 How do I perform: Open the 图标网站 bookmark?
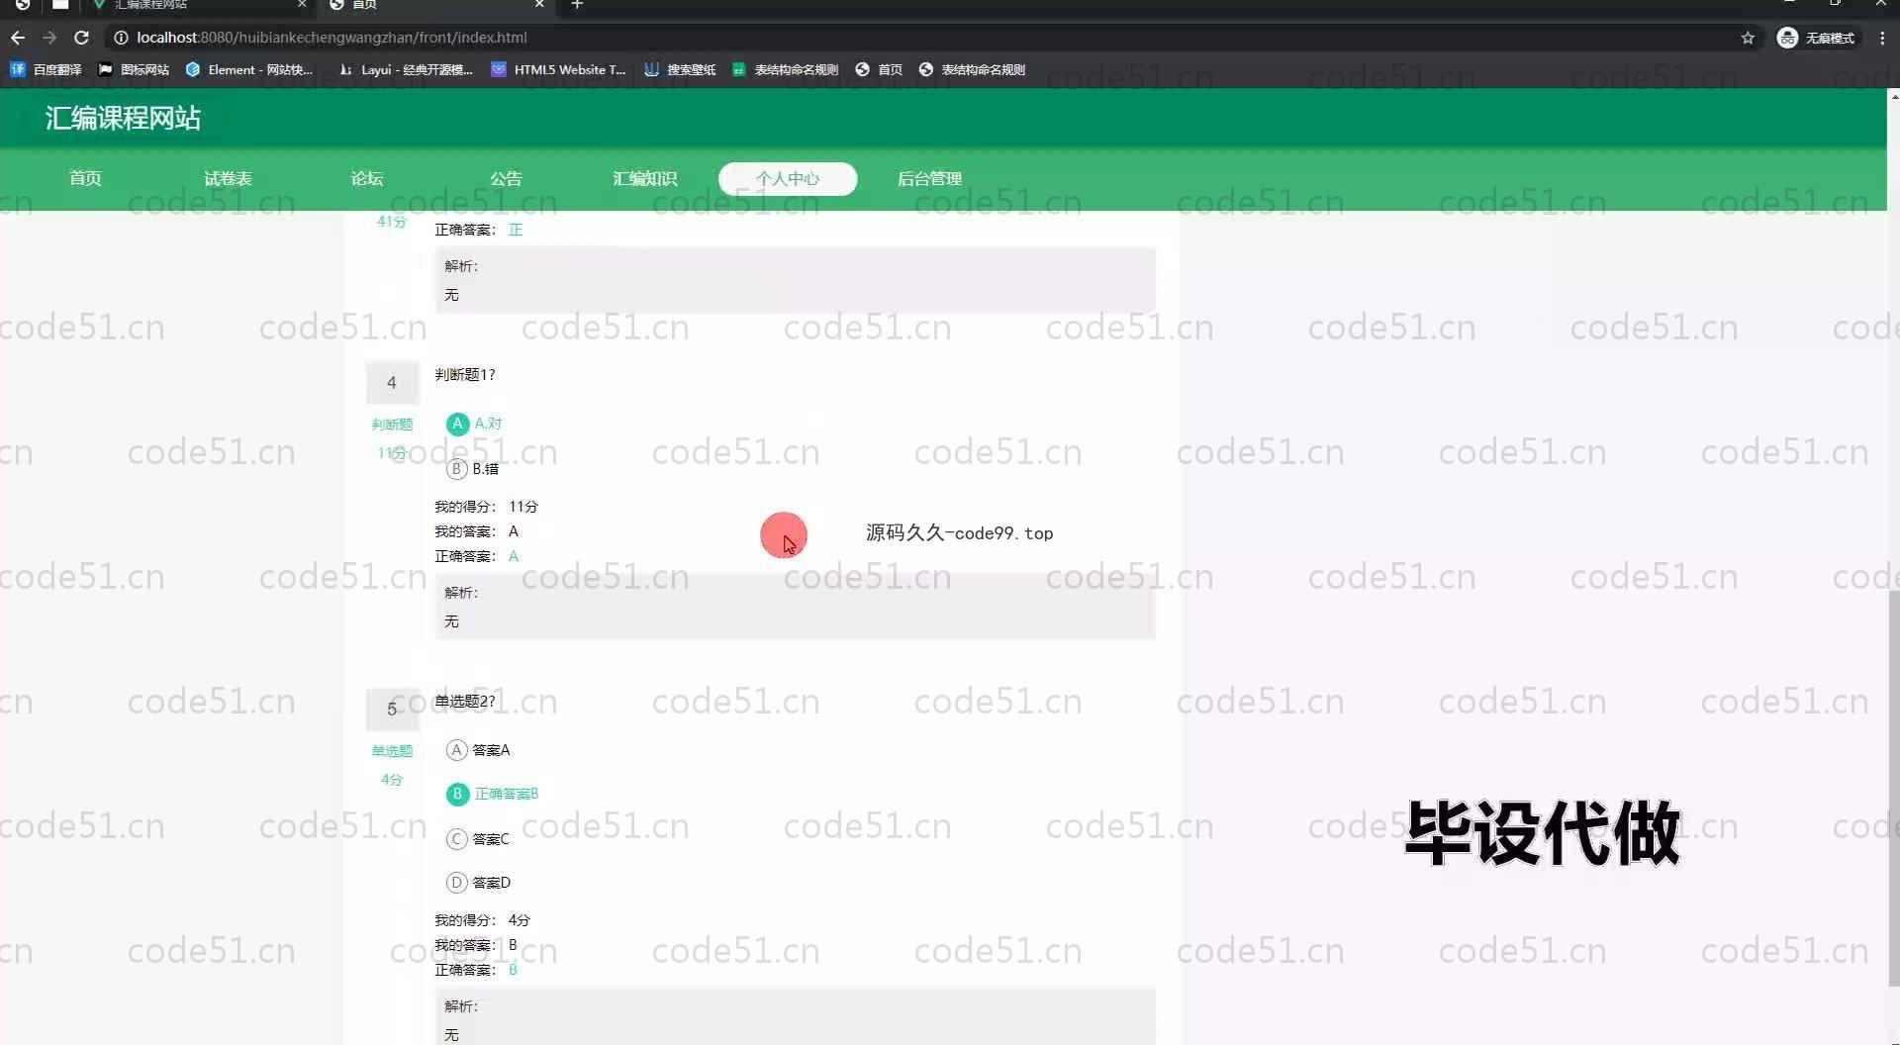[x=134, y=69]
